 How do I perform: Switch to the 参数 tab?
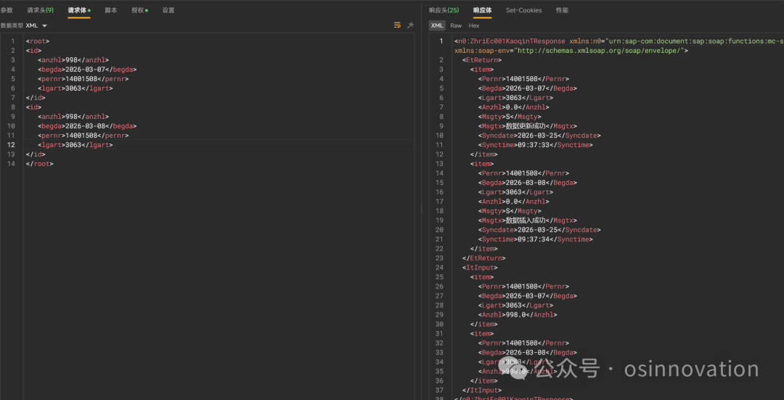[7, 10]
